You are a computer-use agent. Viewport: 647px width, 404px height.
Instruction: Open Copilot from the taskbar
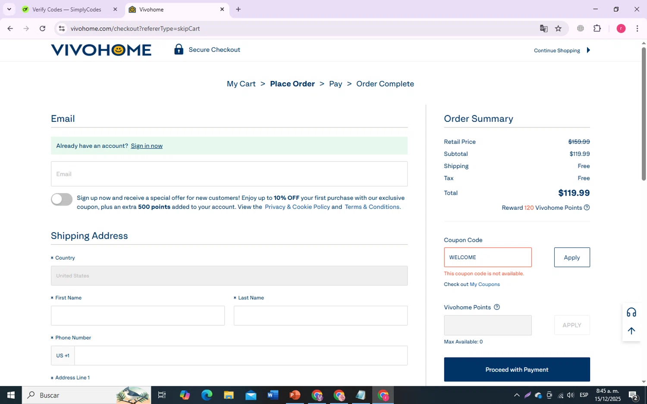pos(185,395)
